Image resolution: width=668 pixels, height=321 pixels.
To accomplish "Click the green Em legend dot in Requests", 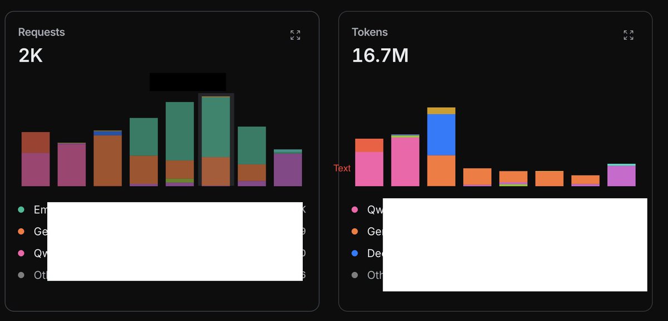I will point(21,210).
